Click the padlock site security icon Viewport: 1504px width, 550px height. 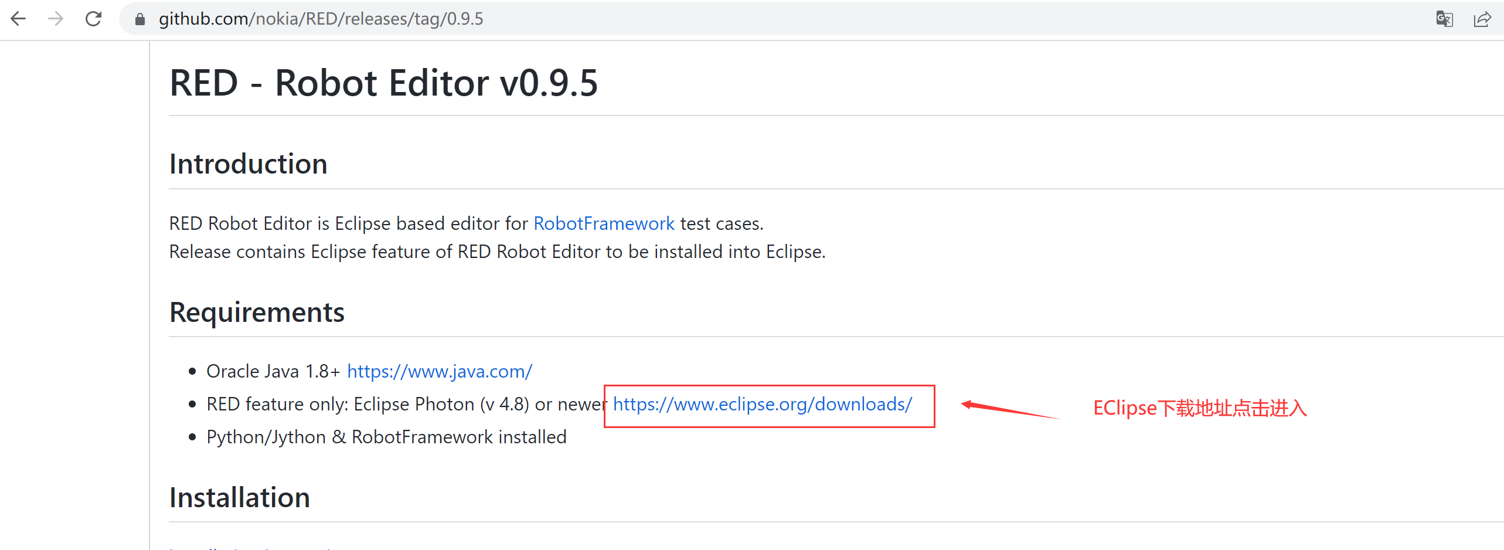[x=139, y=19]
